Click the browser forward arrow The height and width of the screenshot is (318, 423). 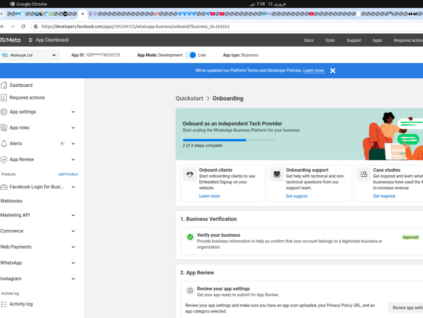point(13,26)
